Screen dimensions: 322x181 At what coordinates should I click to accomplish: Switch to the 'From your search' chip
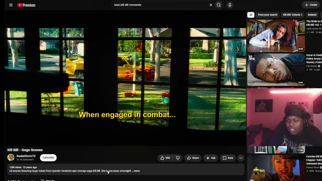pos(267,15)
